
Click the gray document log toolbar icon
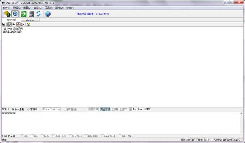click(31, 14)
